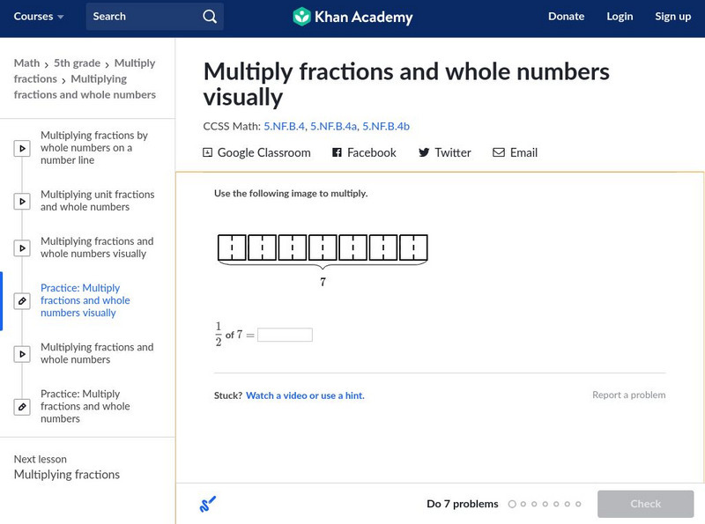Click exercise icon for current visual practice

click(22, 301)
